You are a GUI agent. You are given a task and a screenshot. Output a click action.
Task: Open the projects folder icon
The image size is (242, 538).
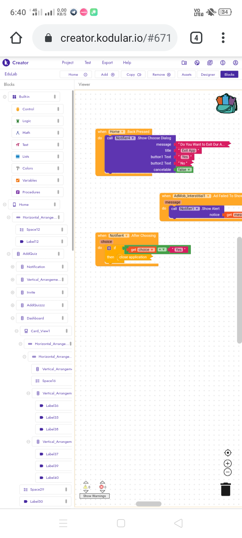tap(184, 63)
